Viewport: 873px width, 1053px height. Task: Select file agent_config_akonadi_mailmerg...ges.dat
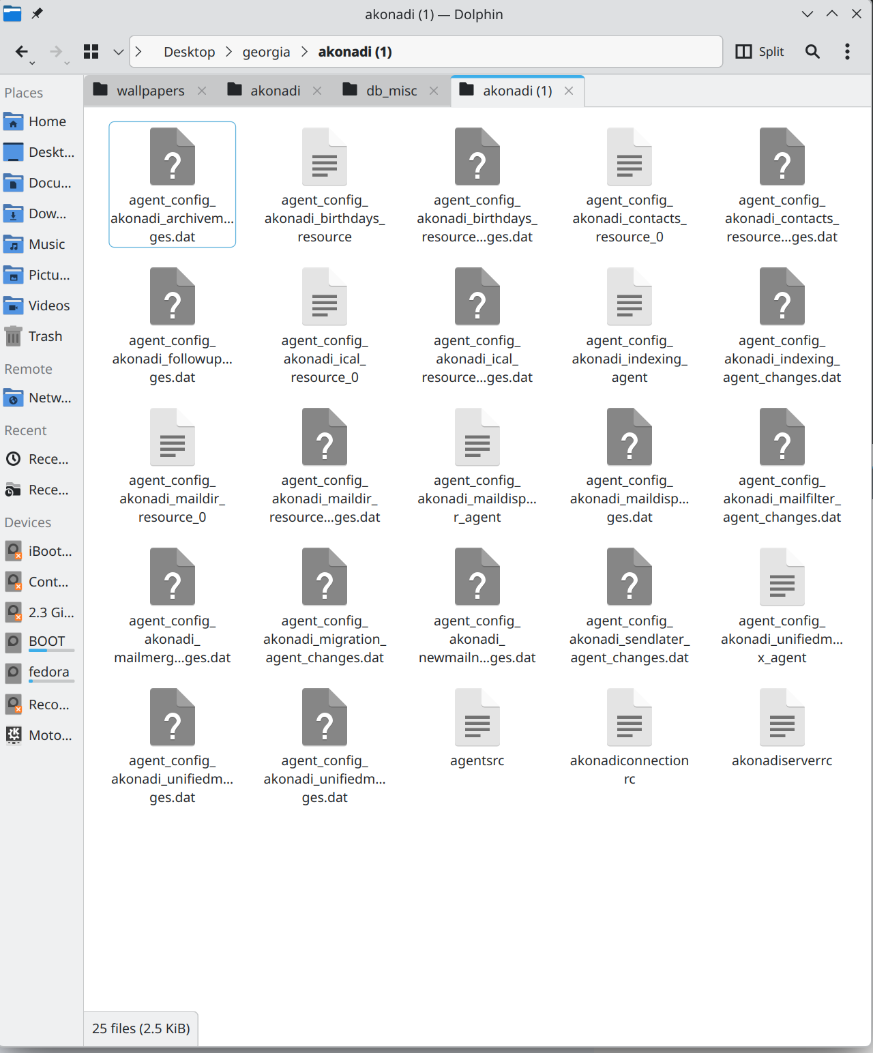click(x=173, y=606)
